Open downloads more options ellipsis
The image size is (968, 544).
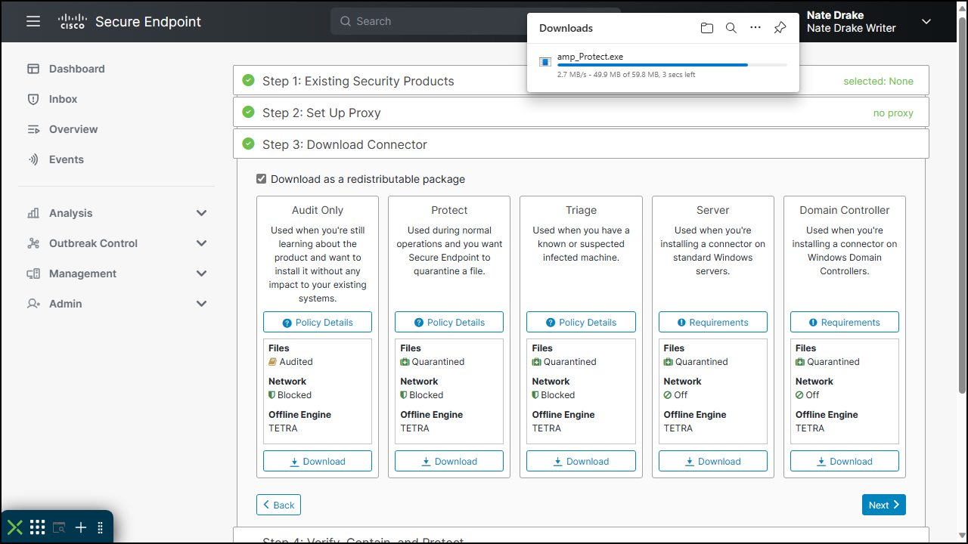[x=755, y=28]
